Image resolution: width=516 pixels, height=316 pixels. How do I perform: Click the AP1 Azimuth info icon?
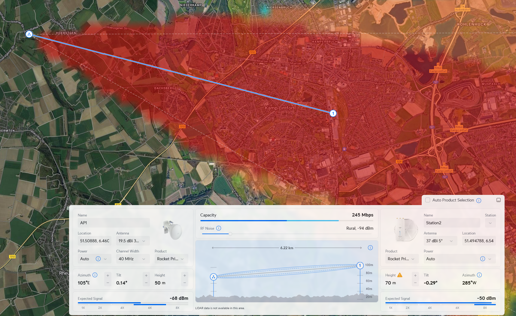pyautogui.click(x=95, y=275)
